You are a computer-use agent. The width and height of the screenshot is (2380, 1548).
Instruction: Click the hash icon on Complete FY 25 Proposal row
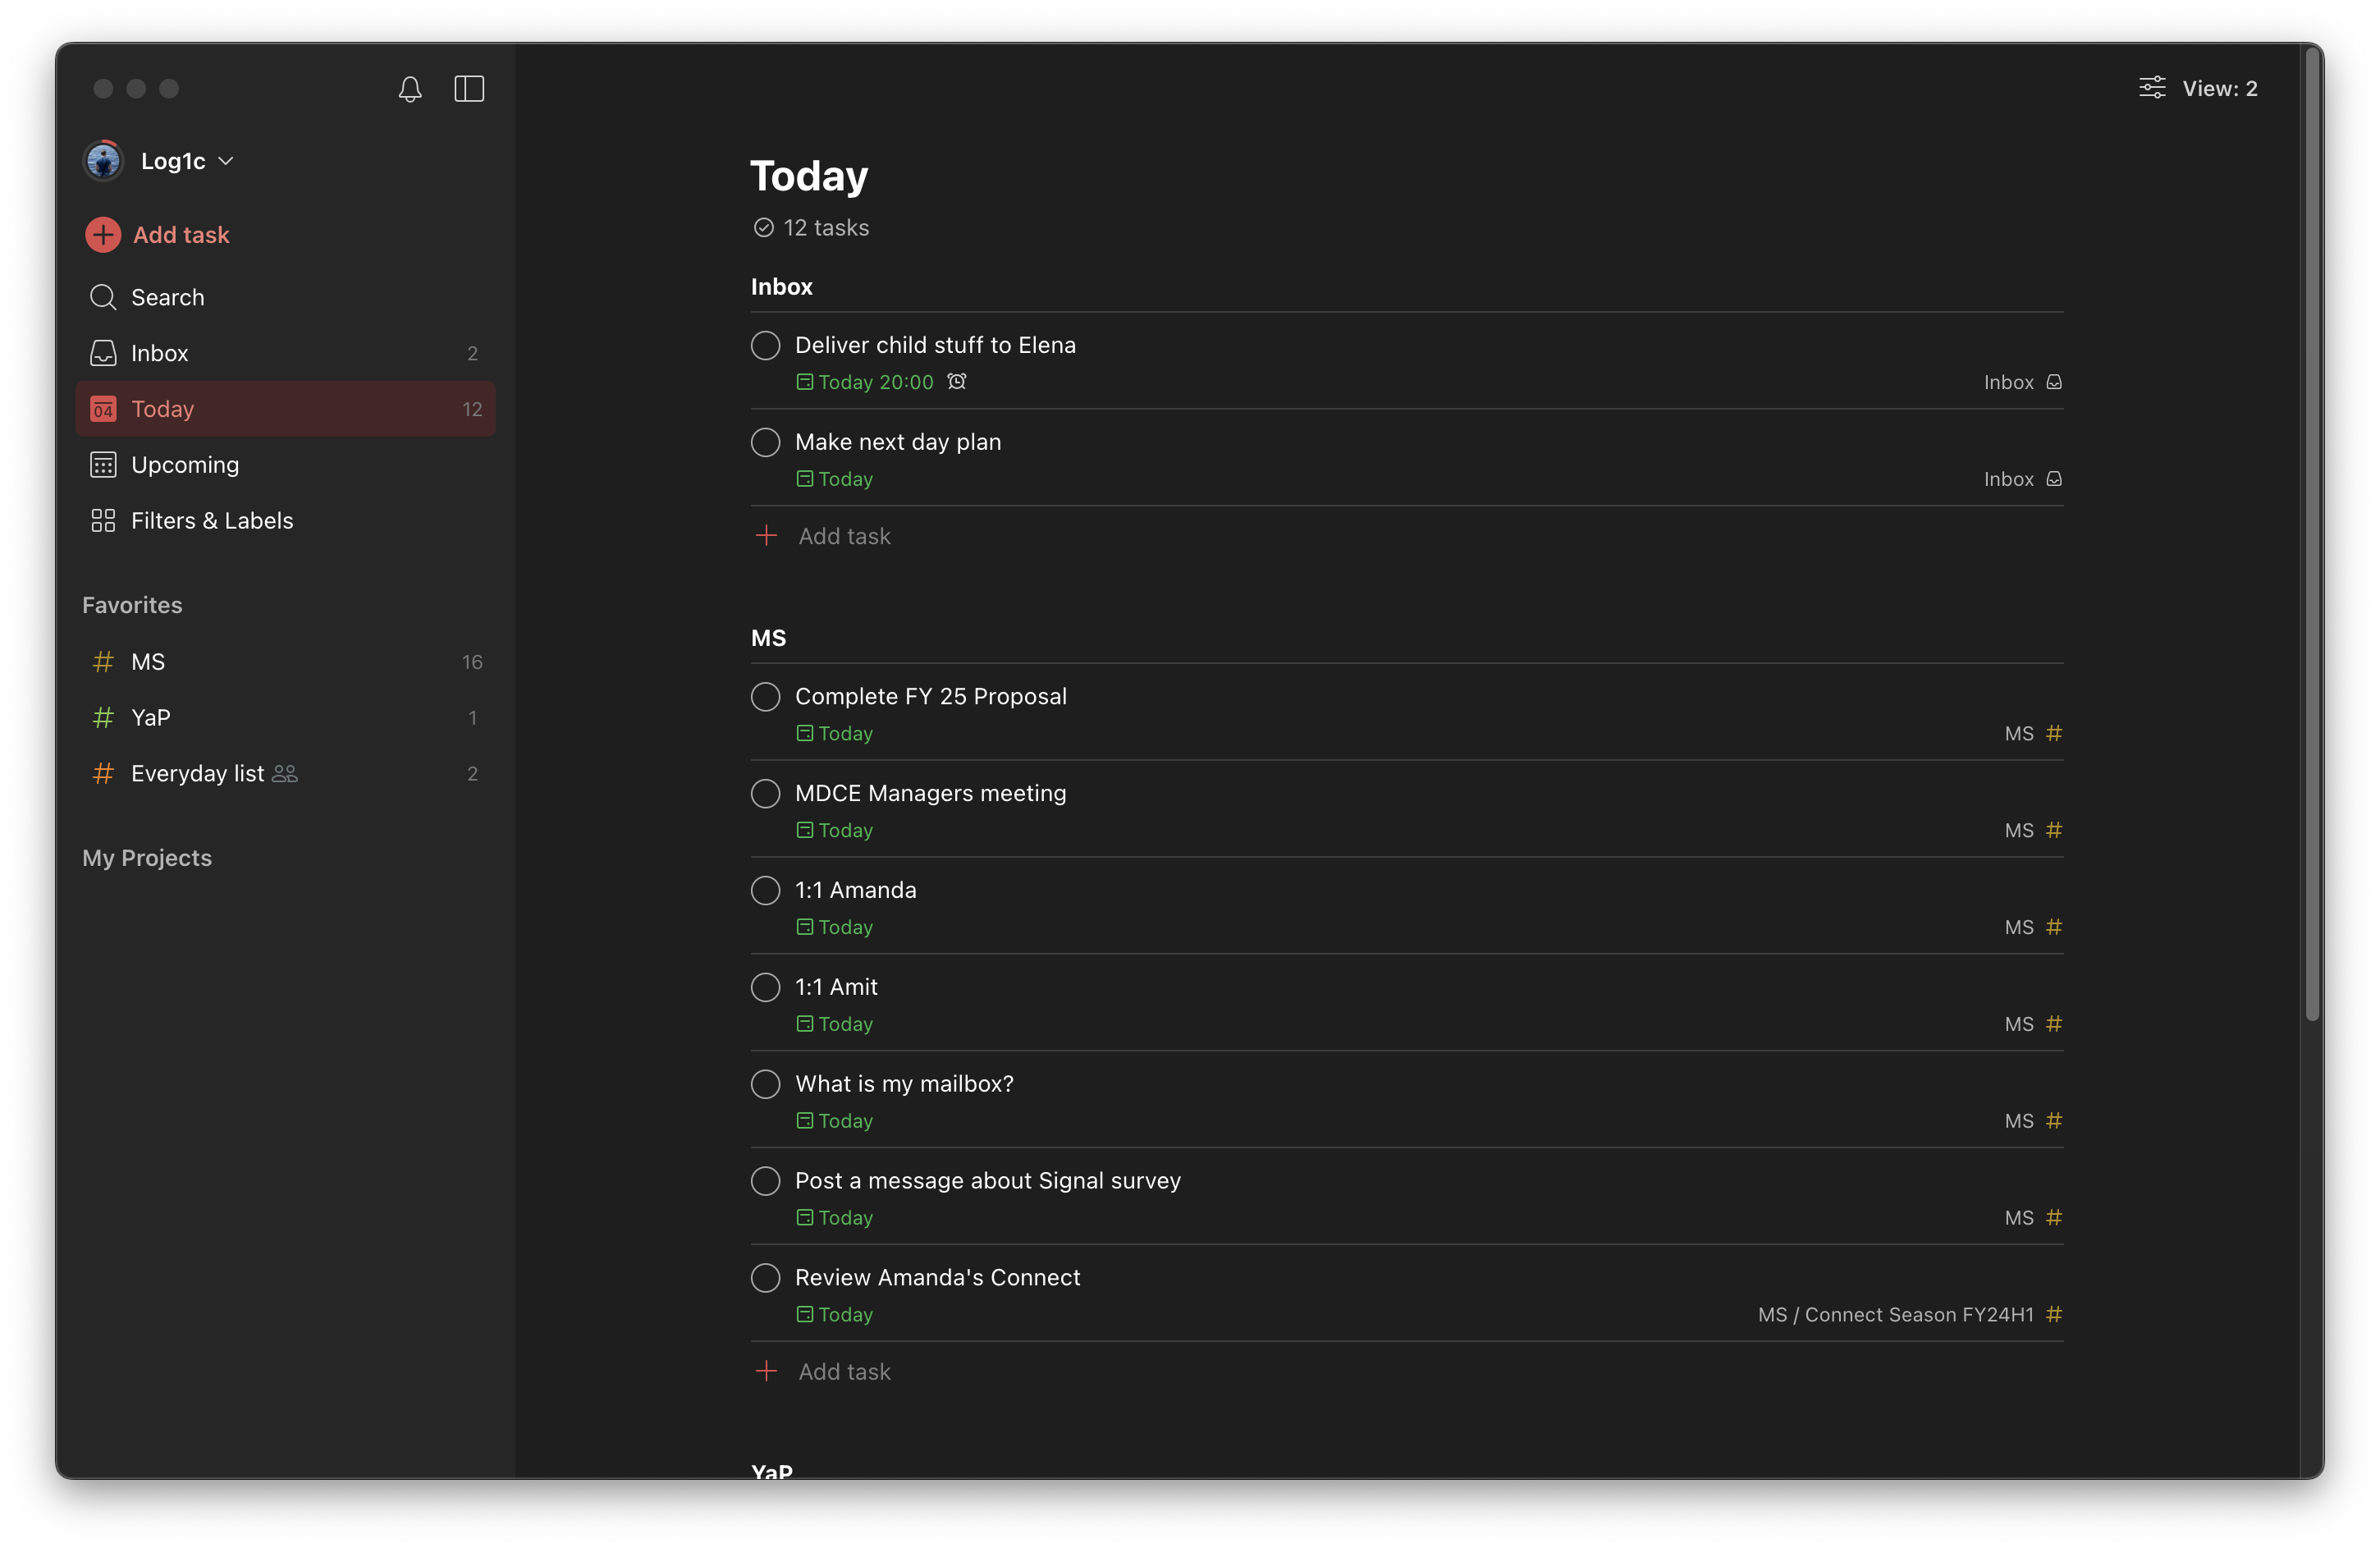2054,733
